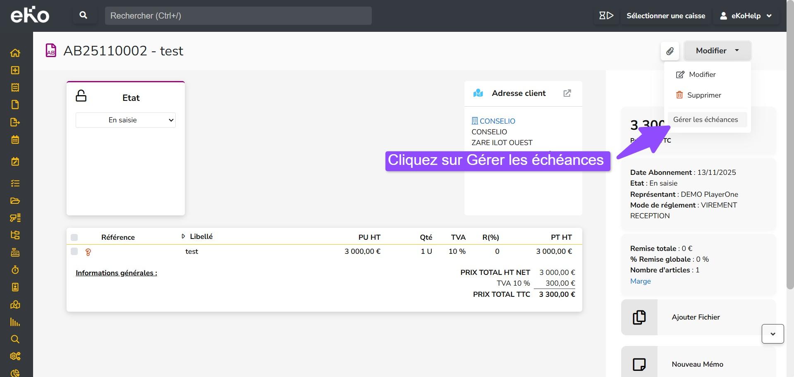Open the Etat dropdown showing En saisie
The image size is (794, 377).
125,120
